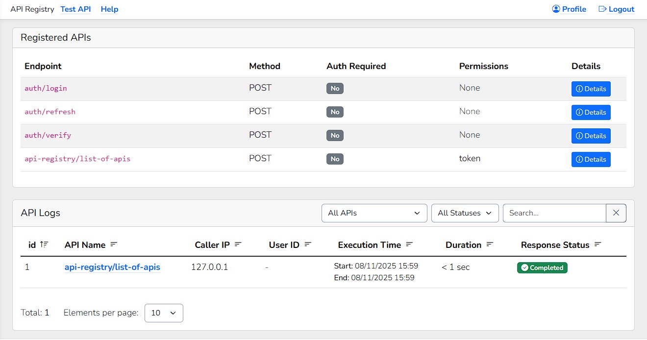
Task: Click the Start: 08/11/2025 15:59 text
Action: point(376,266)
